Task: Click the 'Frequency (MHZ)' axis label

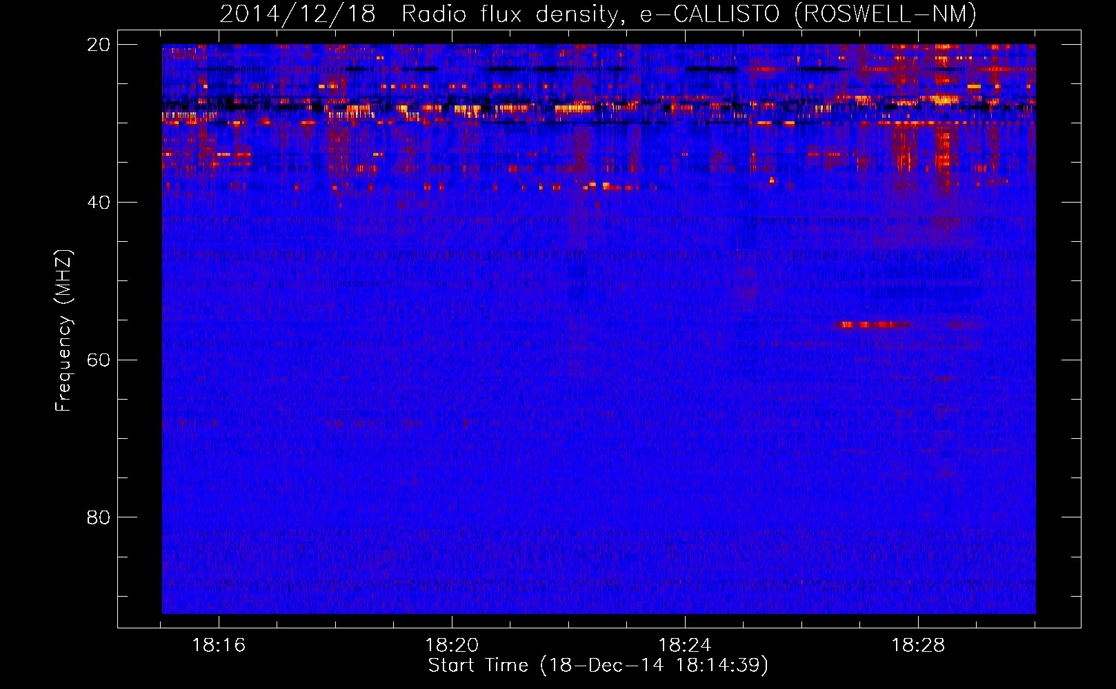Action: (x=63, y=330)
